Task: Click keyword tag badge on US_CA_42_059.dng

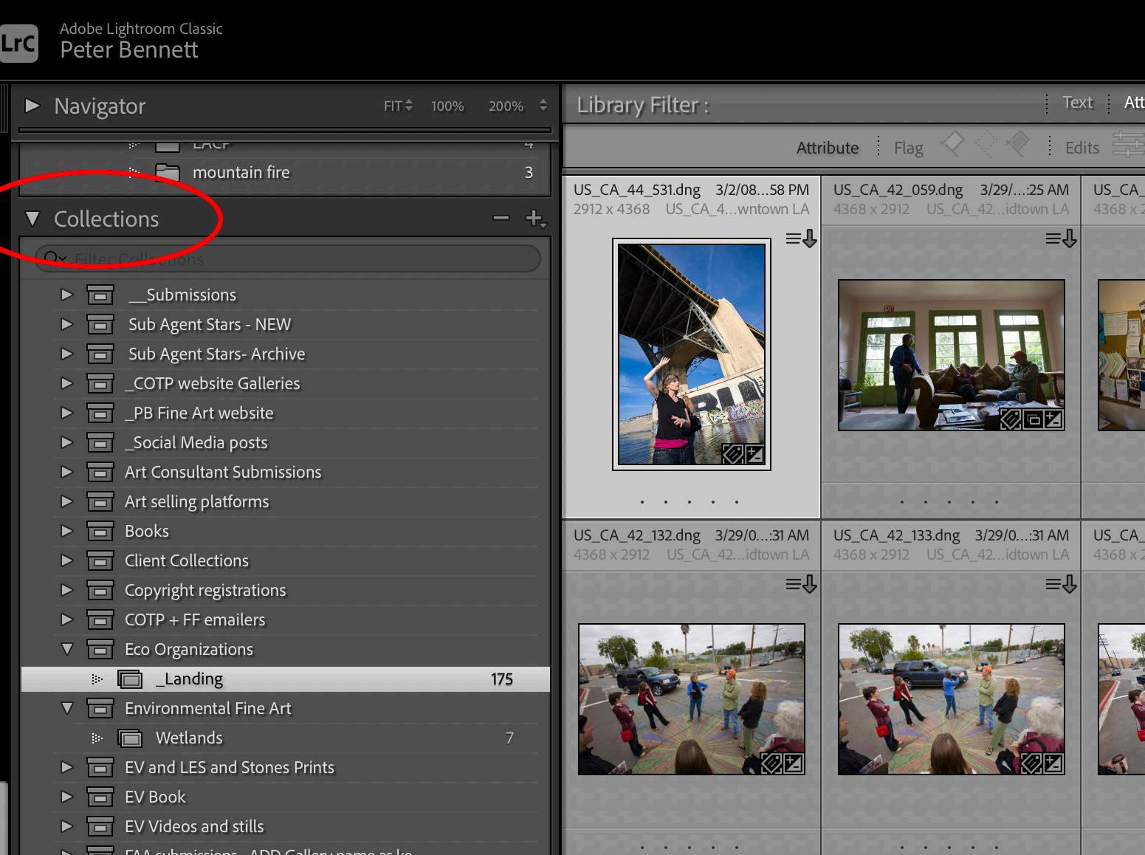Action: click(x=1010, y=419)
